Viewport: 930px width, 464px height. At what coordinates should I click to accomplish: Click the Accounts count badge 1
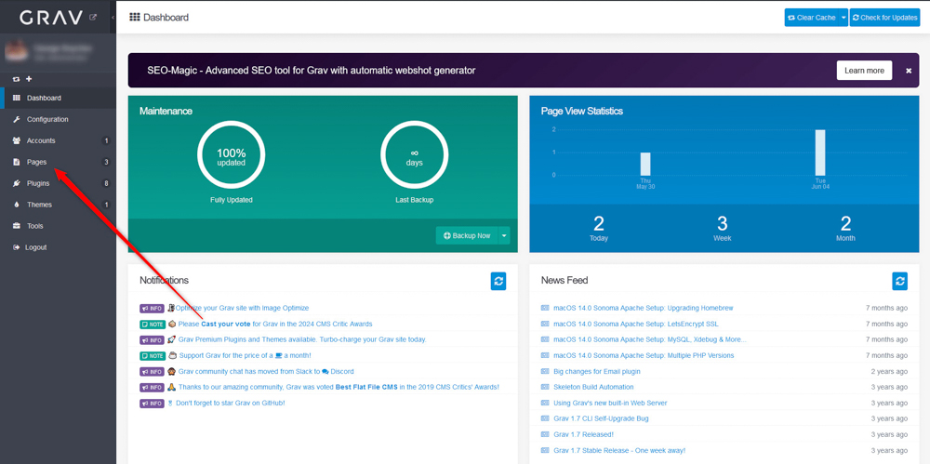click(x=106, y=140)
